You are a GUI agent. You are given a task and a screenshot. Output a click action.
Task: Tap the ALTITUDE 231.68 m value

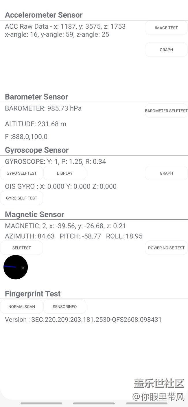[36, 124]
